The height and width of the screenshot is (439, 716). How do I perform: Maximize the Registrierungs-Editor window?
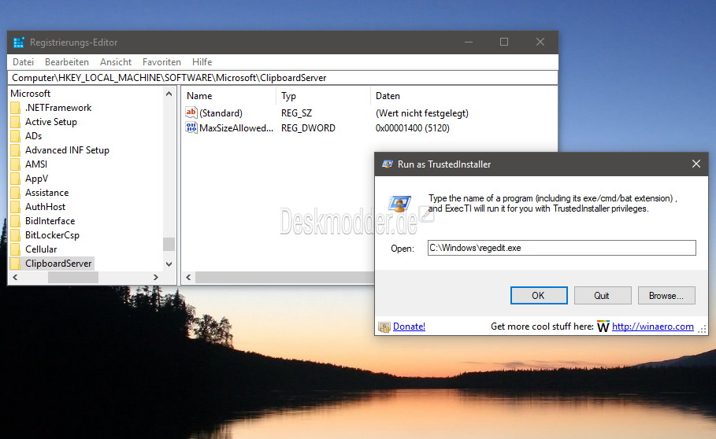pos(504,42)
